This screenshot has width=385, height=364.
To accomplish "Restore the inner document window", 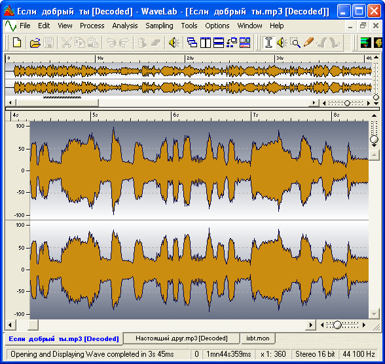I will coord(363,26).
